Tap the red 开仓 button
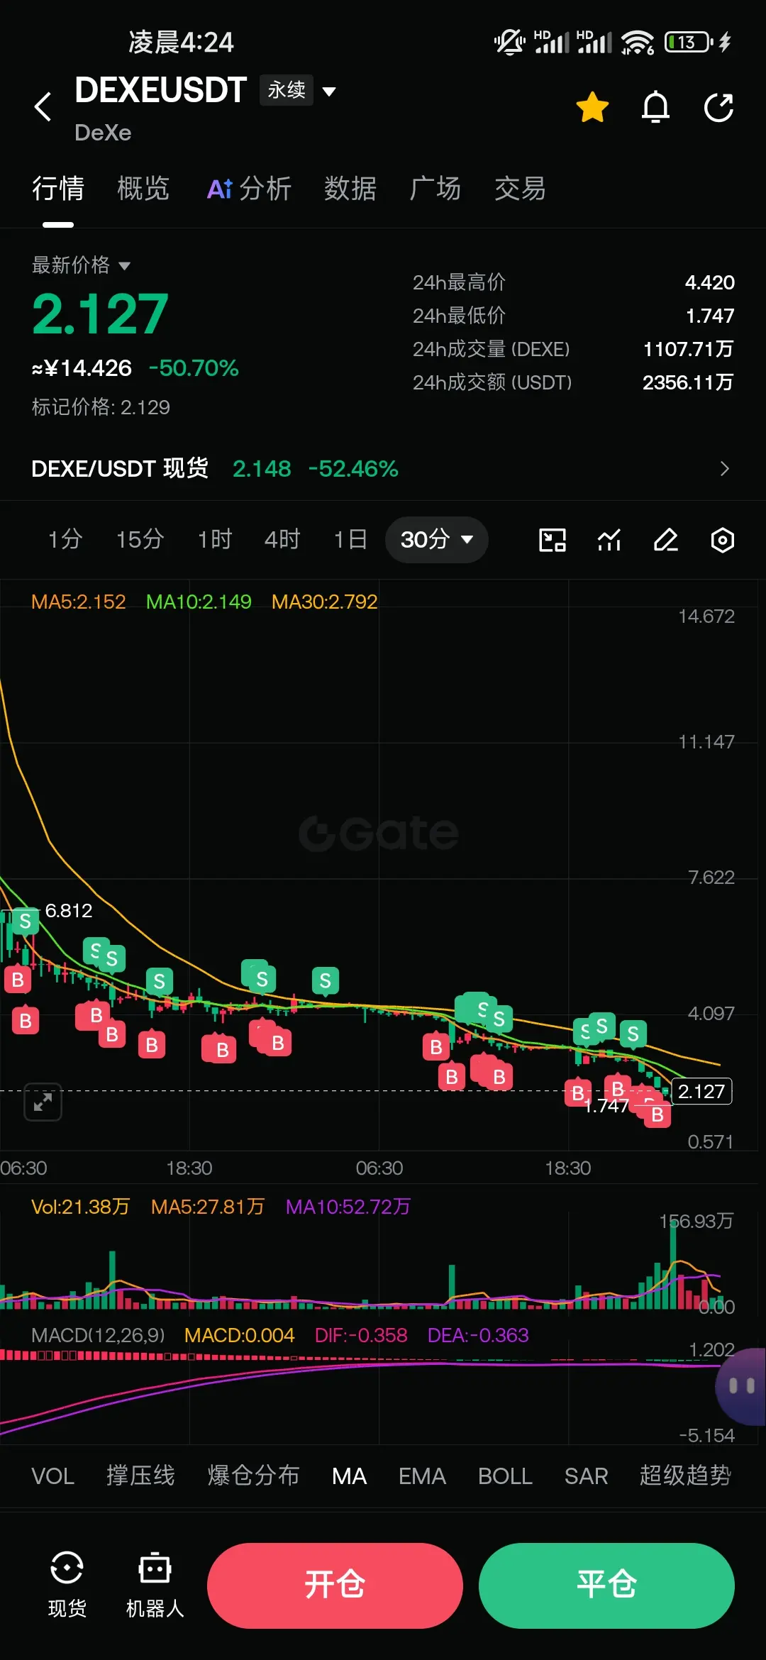This screenshot has height=1660, width=766. (335, 1586)
